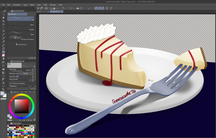Viewport: 216px width, 138px height.
Task: Click the Clear outside selection sun icon
Action: (71, 8)
